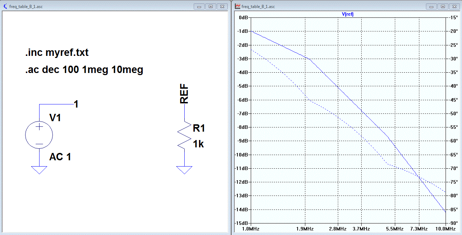Click the -45° phase axis label

(453, 100)
